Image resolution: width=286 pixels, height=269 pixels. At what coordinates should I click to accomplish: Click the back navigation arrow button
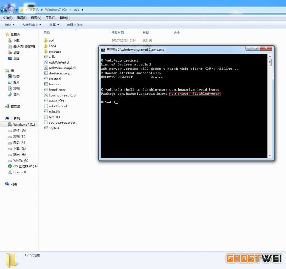point(4,10)
